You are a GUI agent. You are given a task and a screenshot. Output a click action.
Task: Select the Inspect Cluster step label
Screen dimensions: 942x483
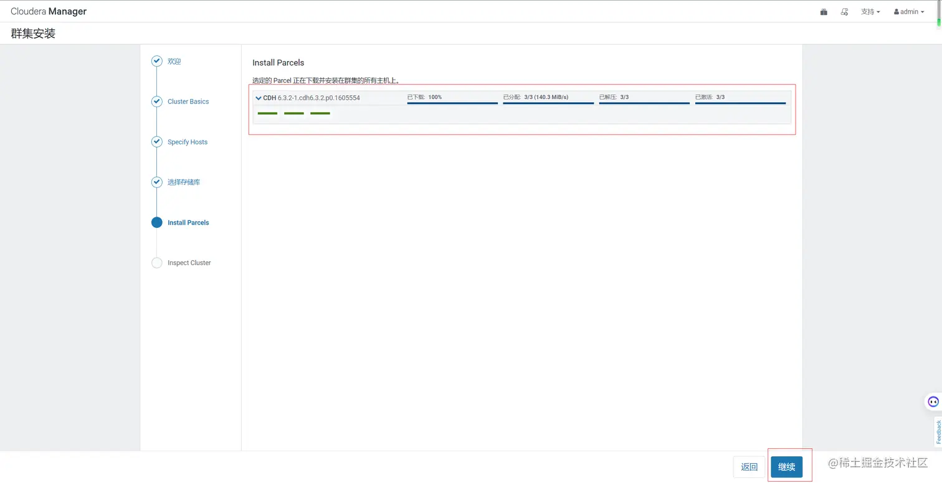click(x=189, y=263)
